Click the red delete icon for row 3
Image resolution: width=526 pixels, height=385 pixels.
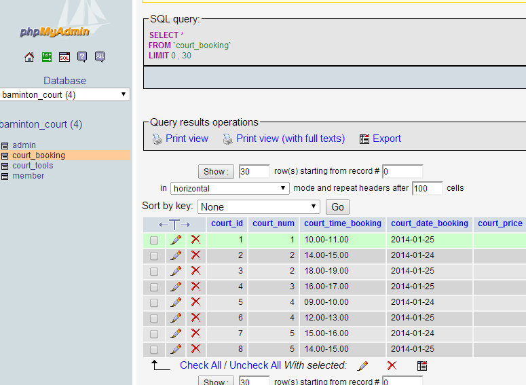click(x=195, y=271)
